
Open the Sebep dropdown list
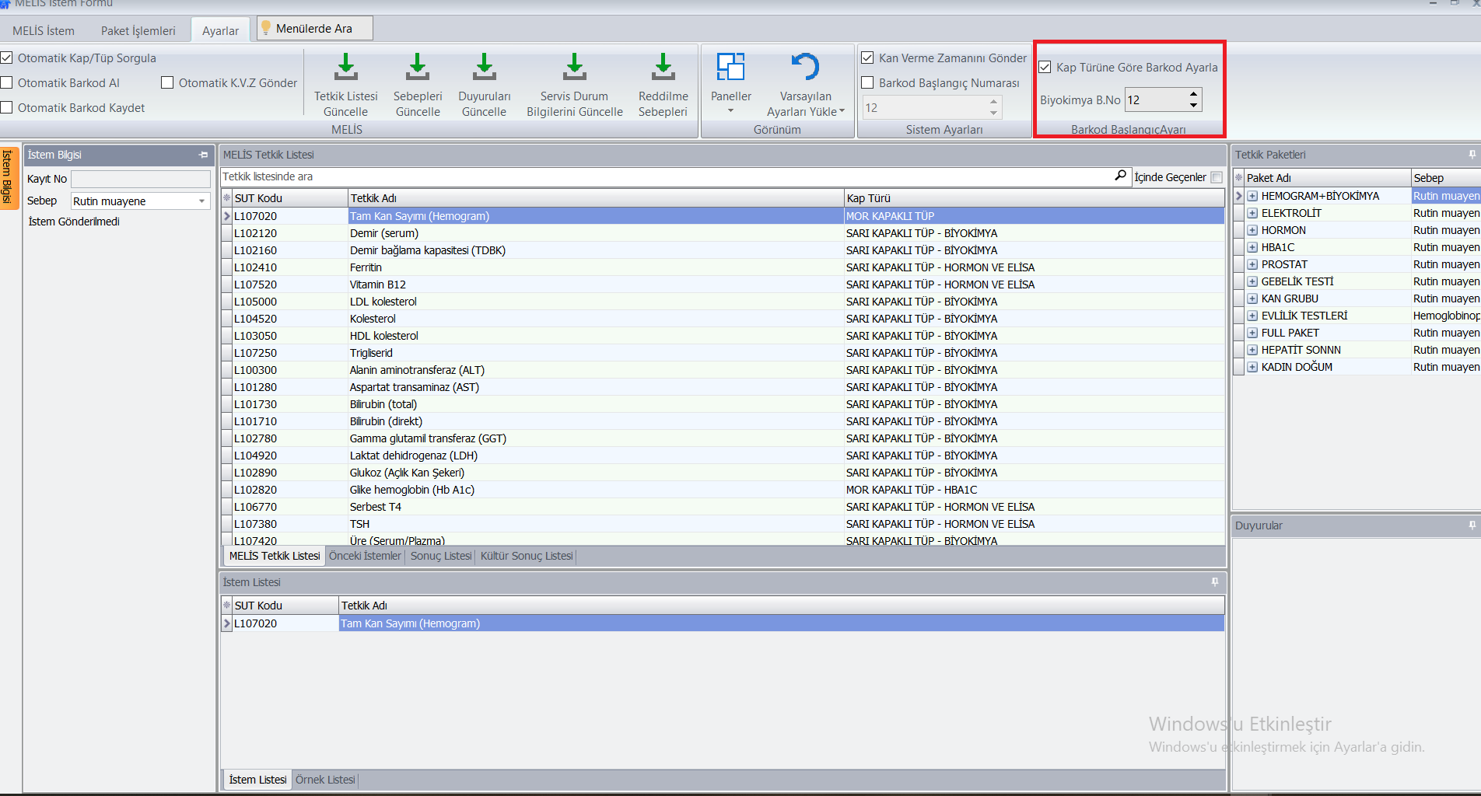[x=202, y=201]
